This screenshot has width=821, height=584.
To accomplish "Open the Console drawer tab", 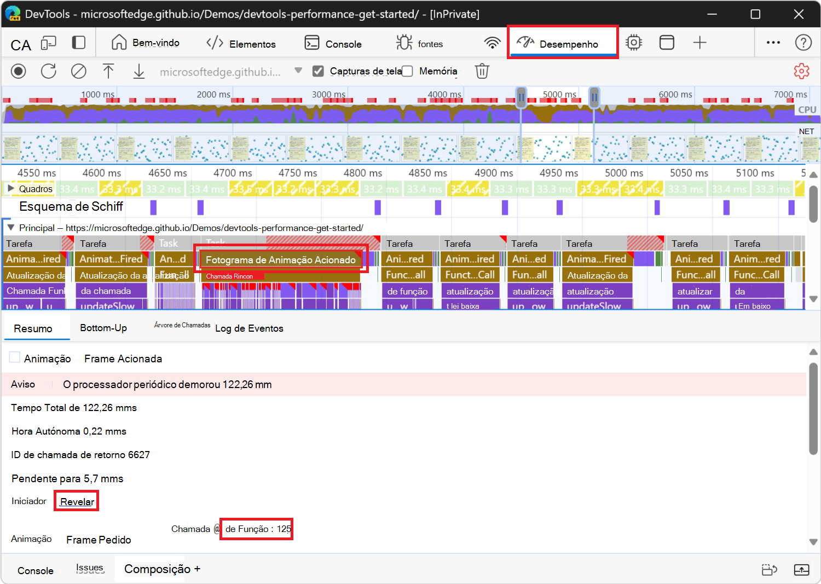I will [36, 570].
